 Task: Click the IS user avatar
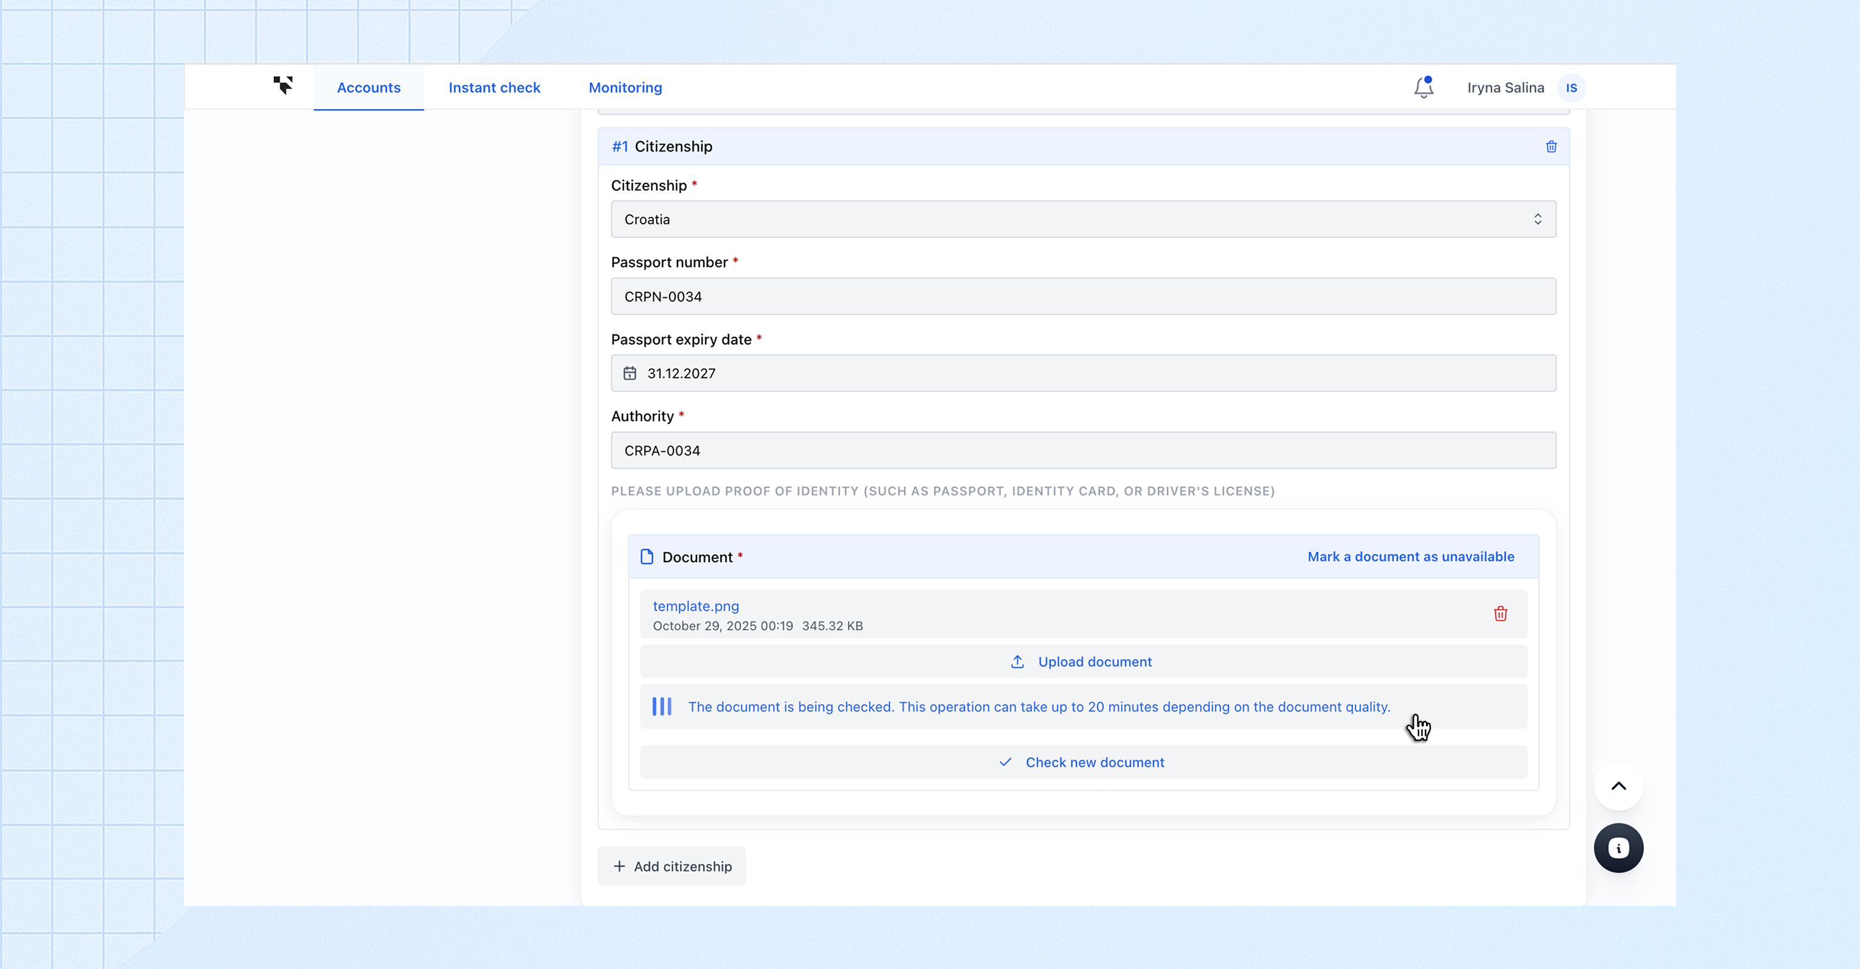click(1571, 87)
